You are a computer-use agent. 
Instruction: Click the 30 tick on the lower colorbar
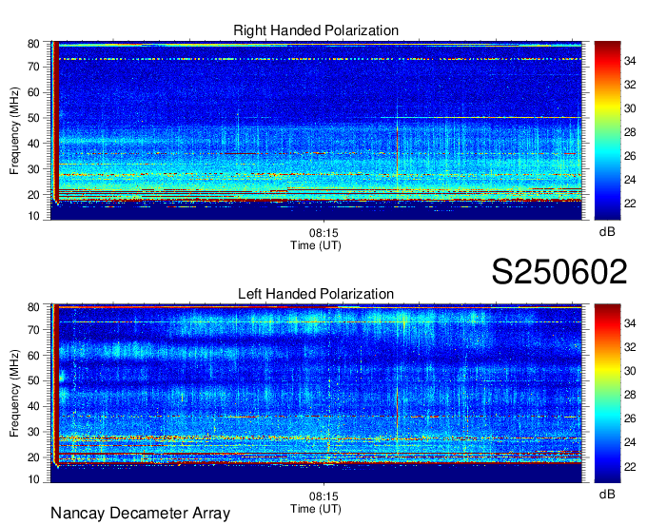pyautogui.click(x=630, y=371)
